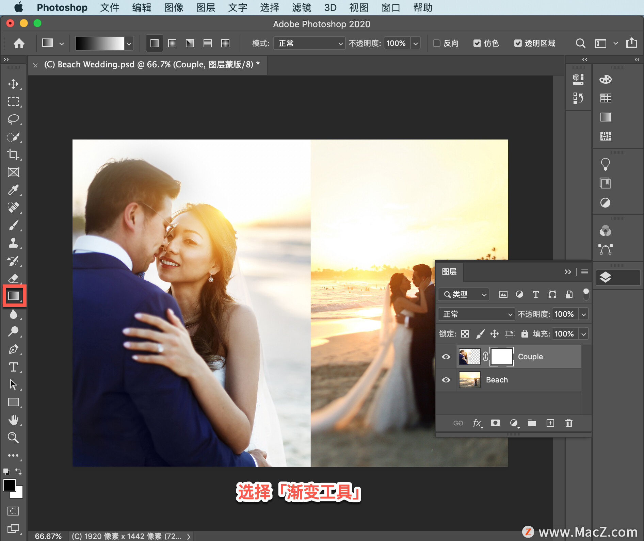Viewport: 644px width, 541px height.
Task: Click the radial gradient style button
Action: [172, 43]
